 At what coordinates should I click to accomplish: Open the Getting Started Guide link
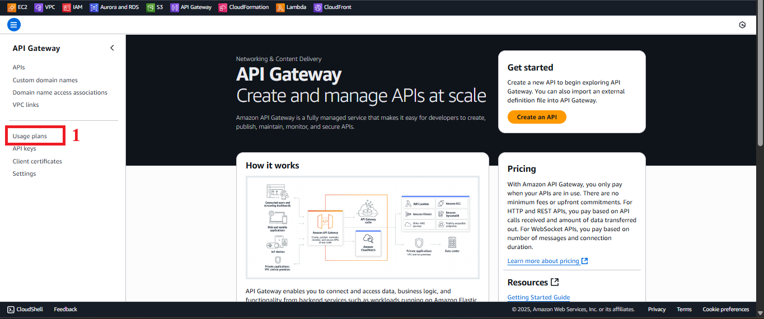point(538,297)
